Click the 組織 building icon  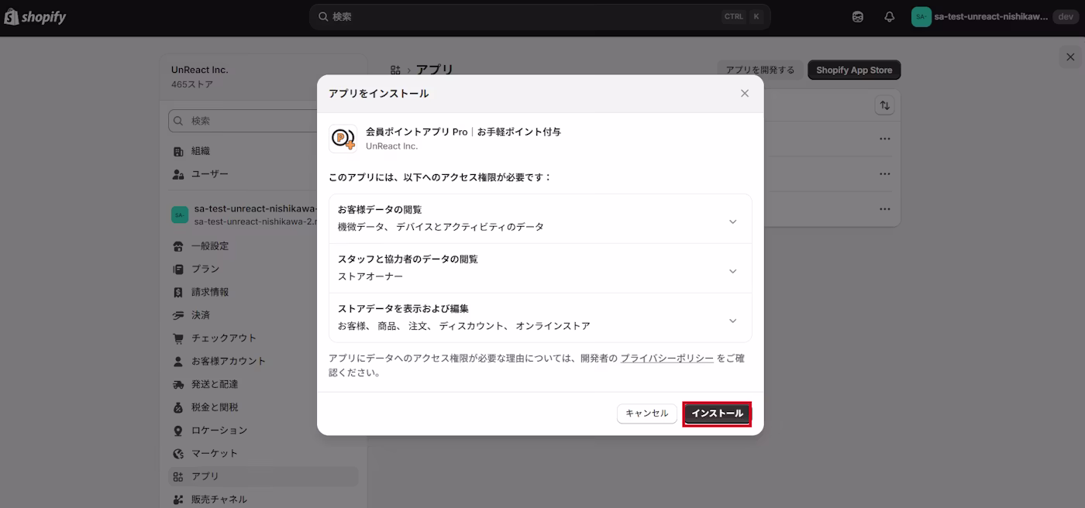[178, 151]
